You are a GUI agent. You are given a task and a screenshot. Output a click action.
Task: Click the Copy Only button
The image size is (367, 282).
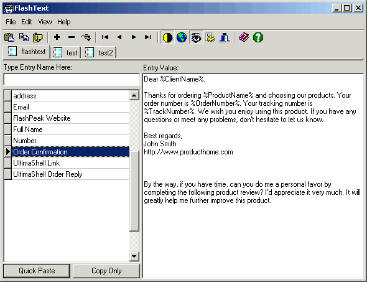pos(106,271)
